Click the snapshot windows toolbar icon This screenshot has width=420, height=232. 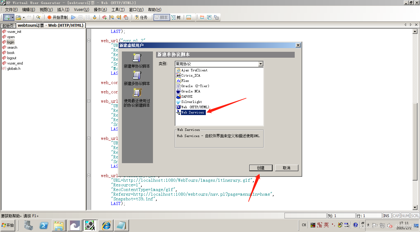pos(216,17)
